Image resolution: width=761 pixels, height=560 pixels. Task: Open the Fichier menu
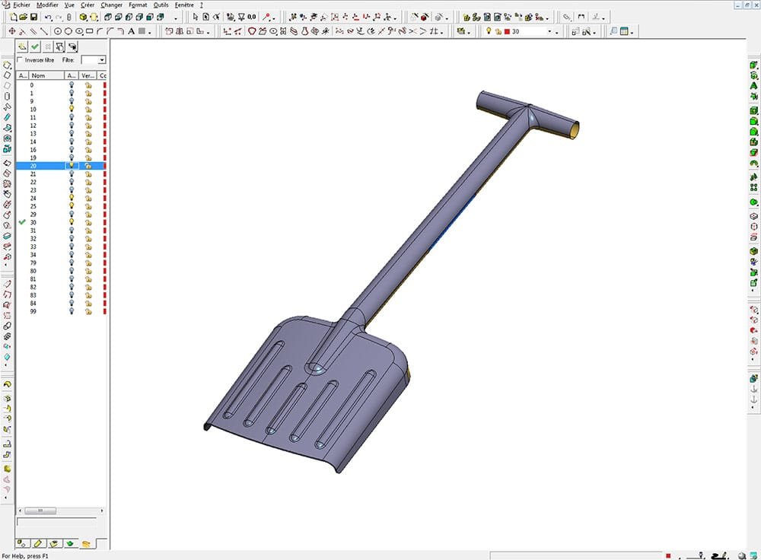(21, 5)
